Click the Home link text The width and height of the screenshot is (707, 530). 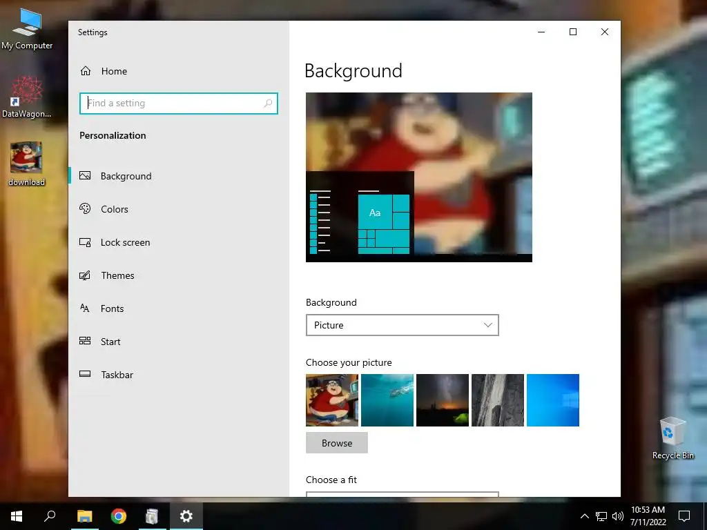[114, 71]
